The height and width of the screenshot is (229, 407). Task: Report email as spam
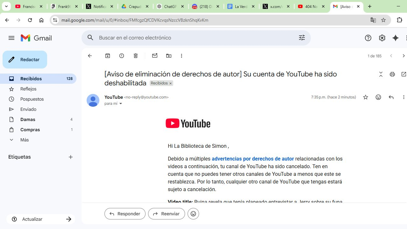pyautogui.click(x=122, y=56)
